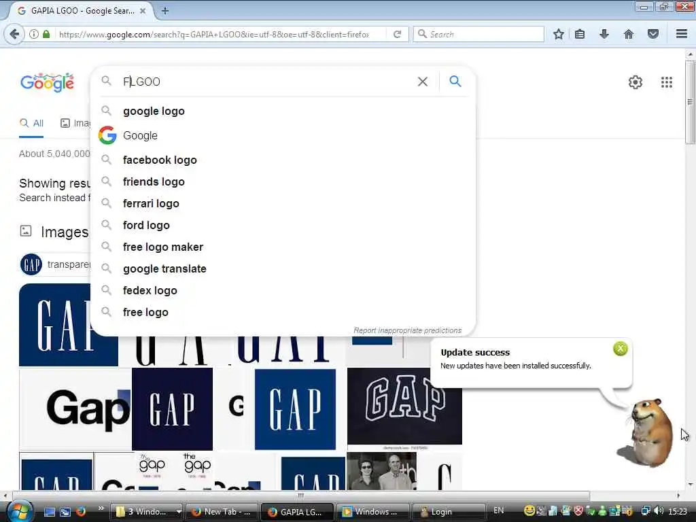
Task: Focus the Firefox Search box
Action: (x=478, y=34)
